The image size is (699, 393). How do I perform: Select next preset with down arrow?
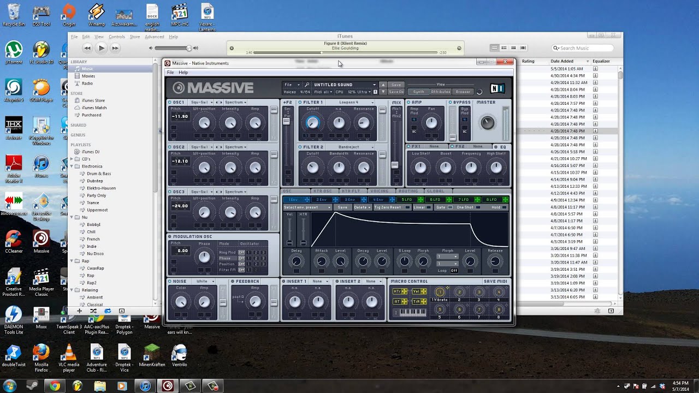pyautogui.click(x=383, y=92)
